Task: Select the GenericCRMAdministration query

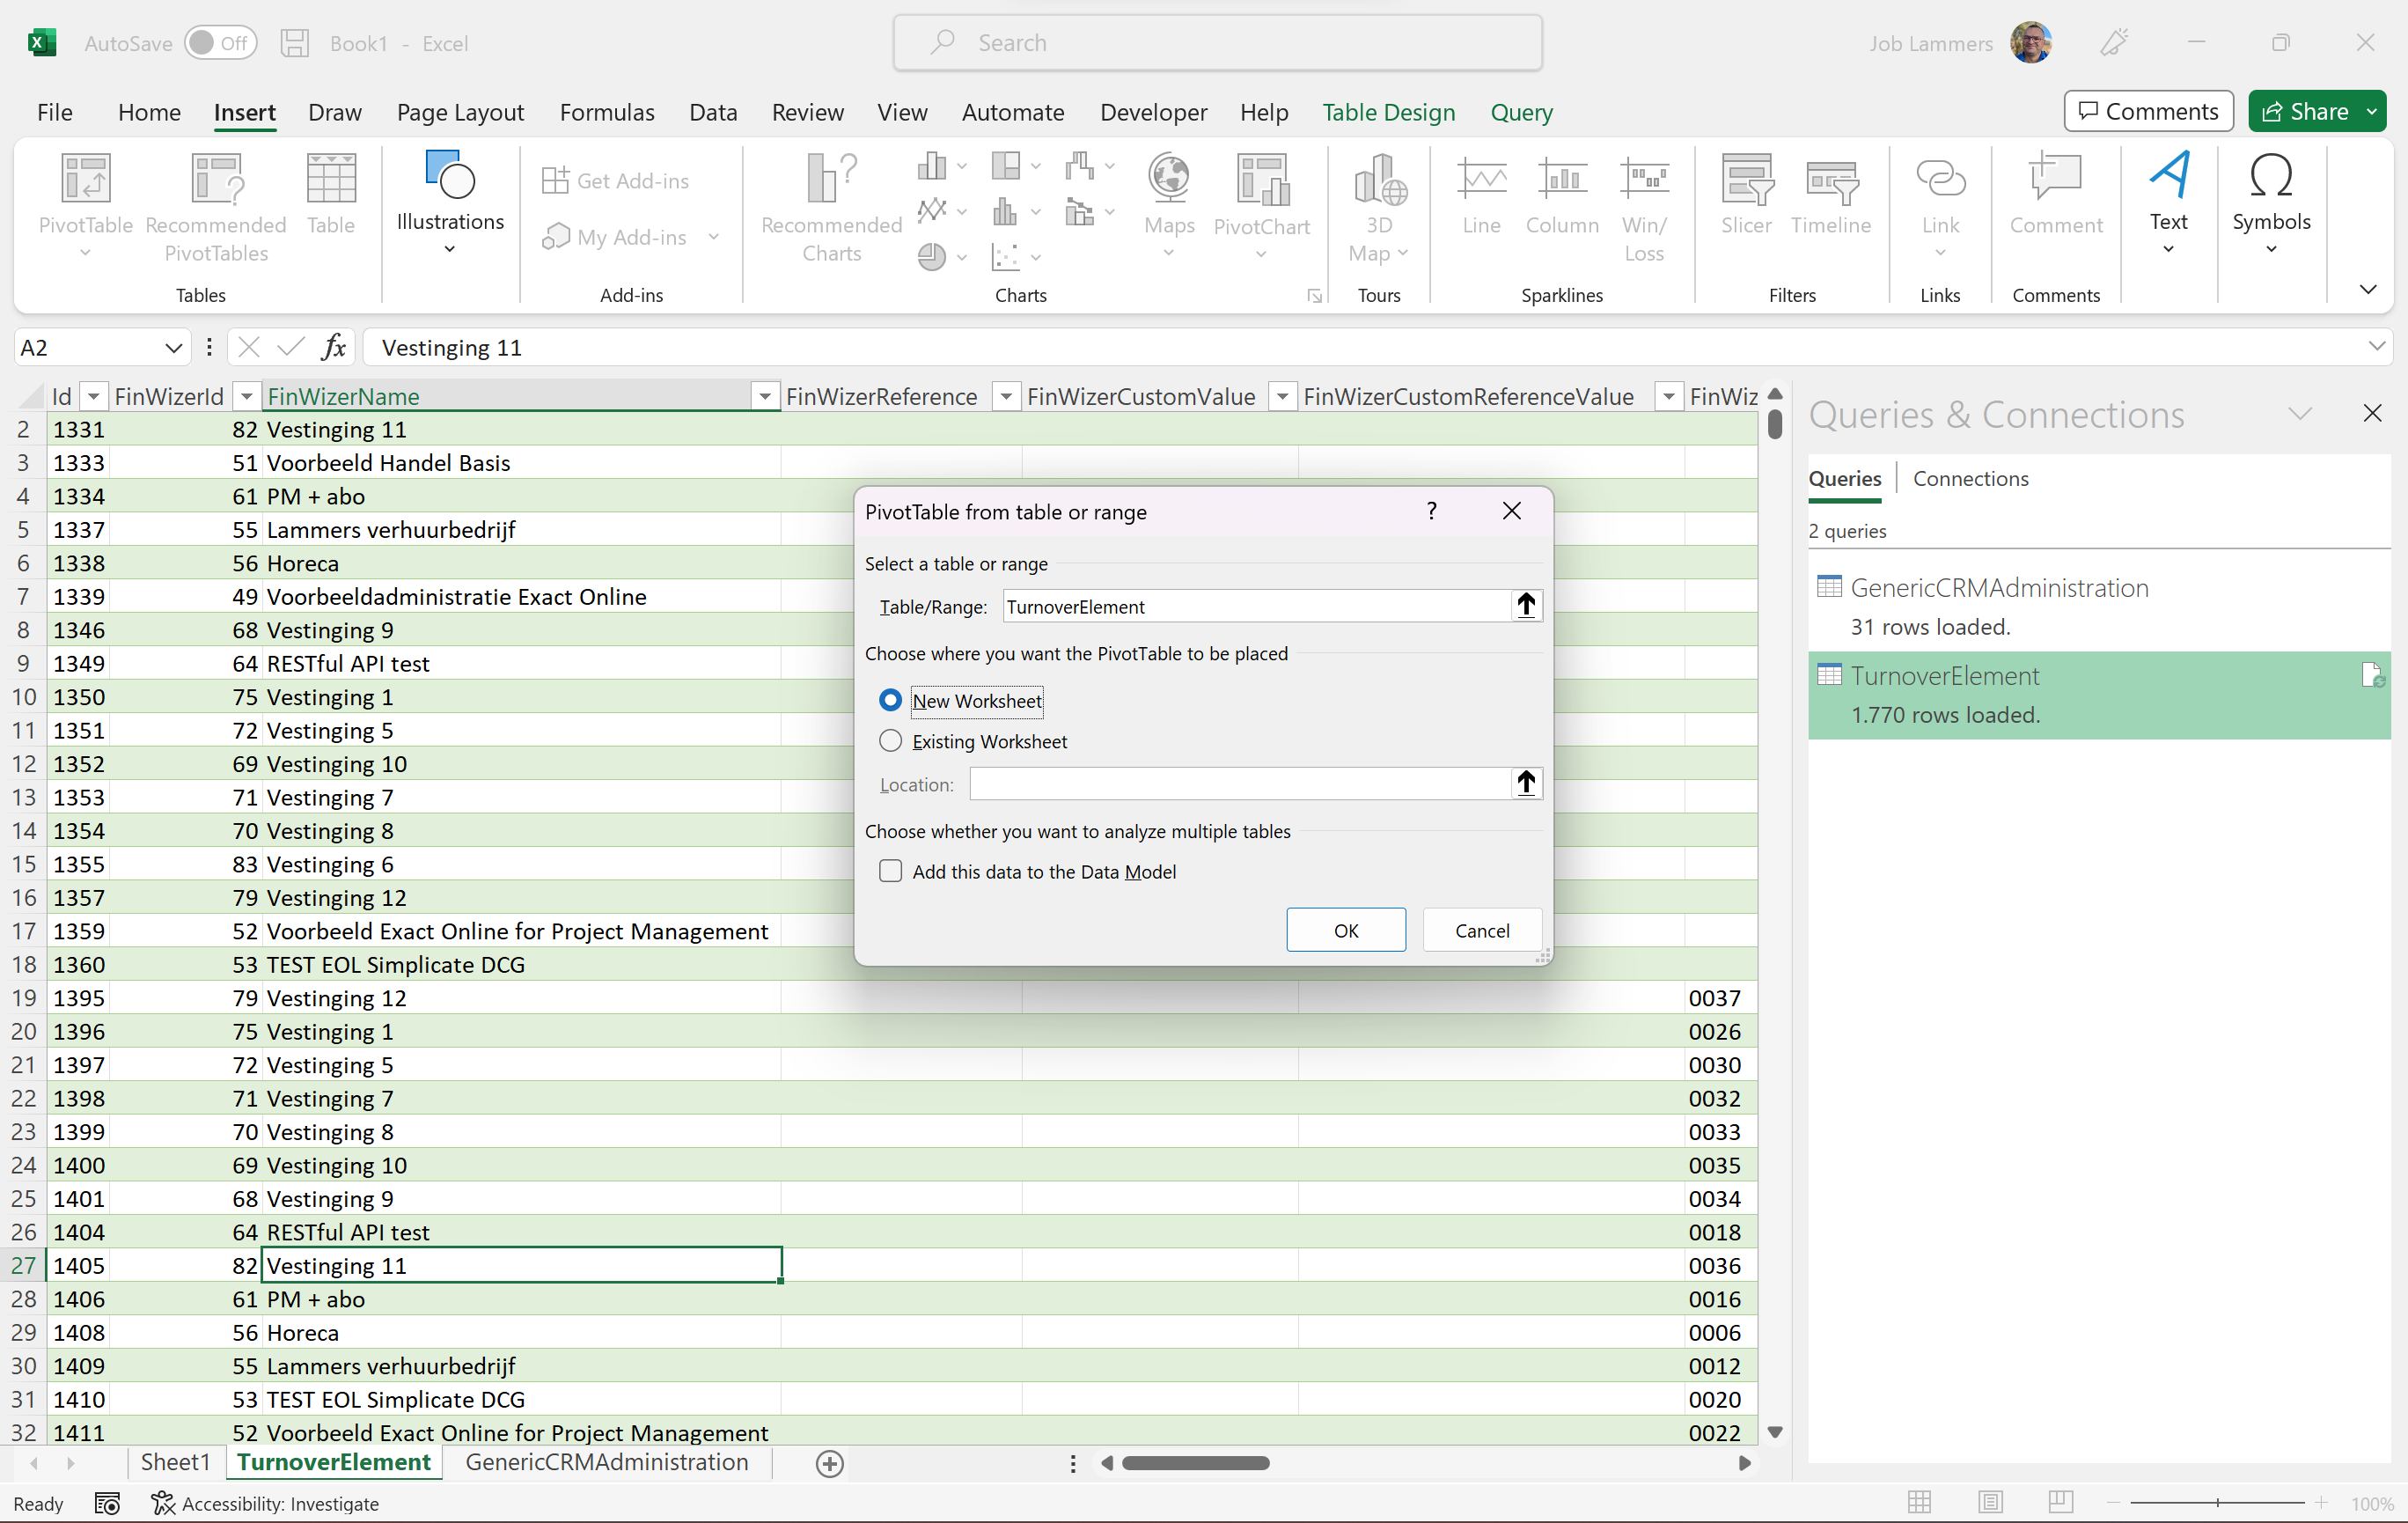Action: click(2098, 607)
